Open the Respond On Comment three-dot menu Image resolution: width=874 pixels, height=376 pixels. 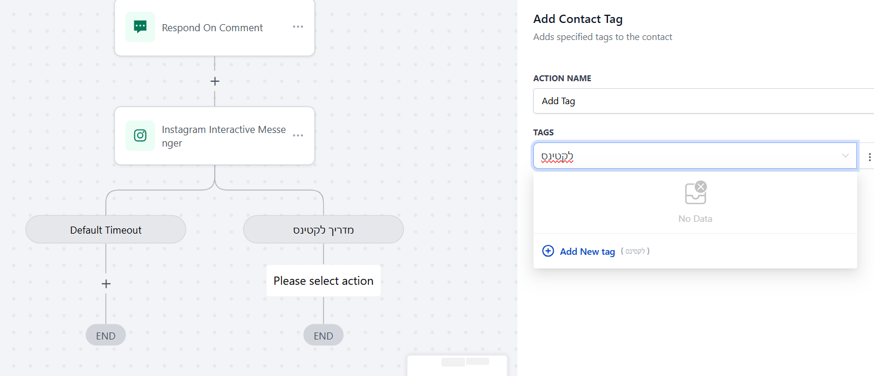(298, 26)
